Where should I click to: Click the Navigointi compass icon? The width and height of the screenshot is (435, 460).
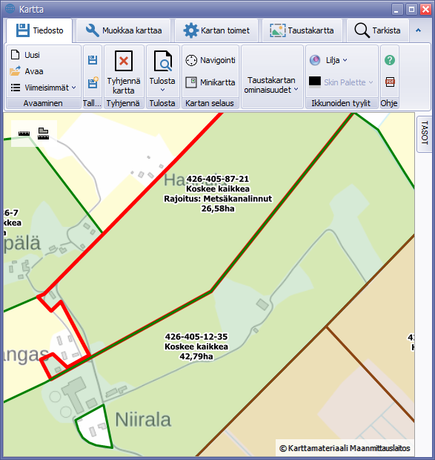[191, 60]
